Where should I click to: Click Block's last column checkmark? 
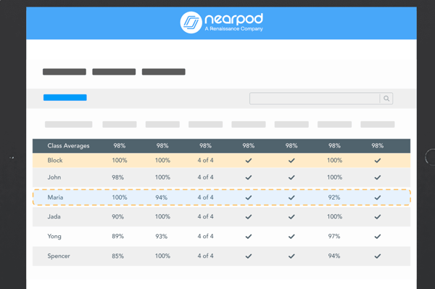tap(378, 160)
